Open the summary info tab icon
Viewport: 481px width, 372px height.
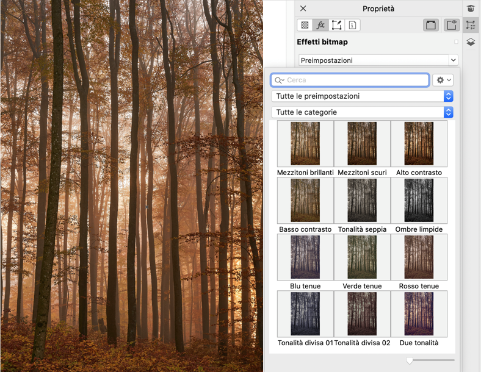point(352,25)
